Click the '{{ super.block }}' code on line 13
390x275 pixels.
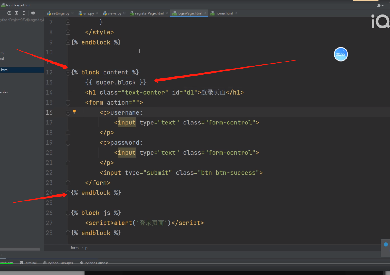pyautogui.click(x=116, y=83)
